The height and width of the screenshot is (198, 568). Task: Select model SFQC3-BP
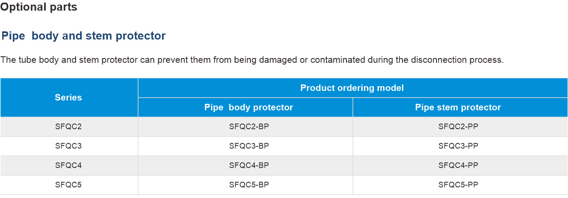click(x=249, y=146)
